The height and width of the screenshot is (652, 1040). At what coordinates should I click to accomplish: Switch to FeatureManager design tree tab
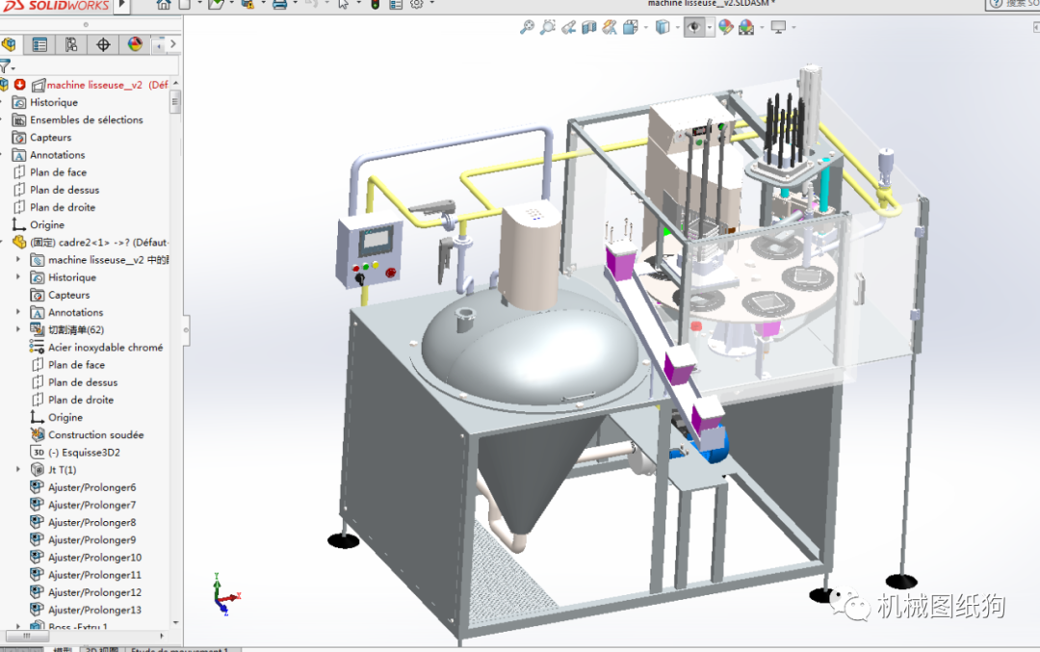[9, 44]
